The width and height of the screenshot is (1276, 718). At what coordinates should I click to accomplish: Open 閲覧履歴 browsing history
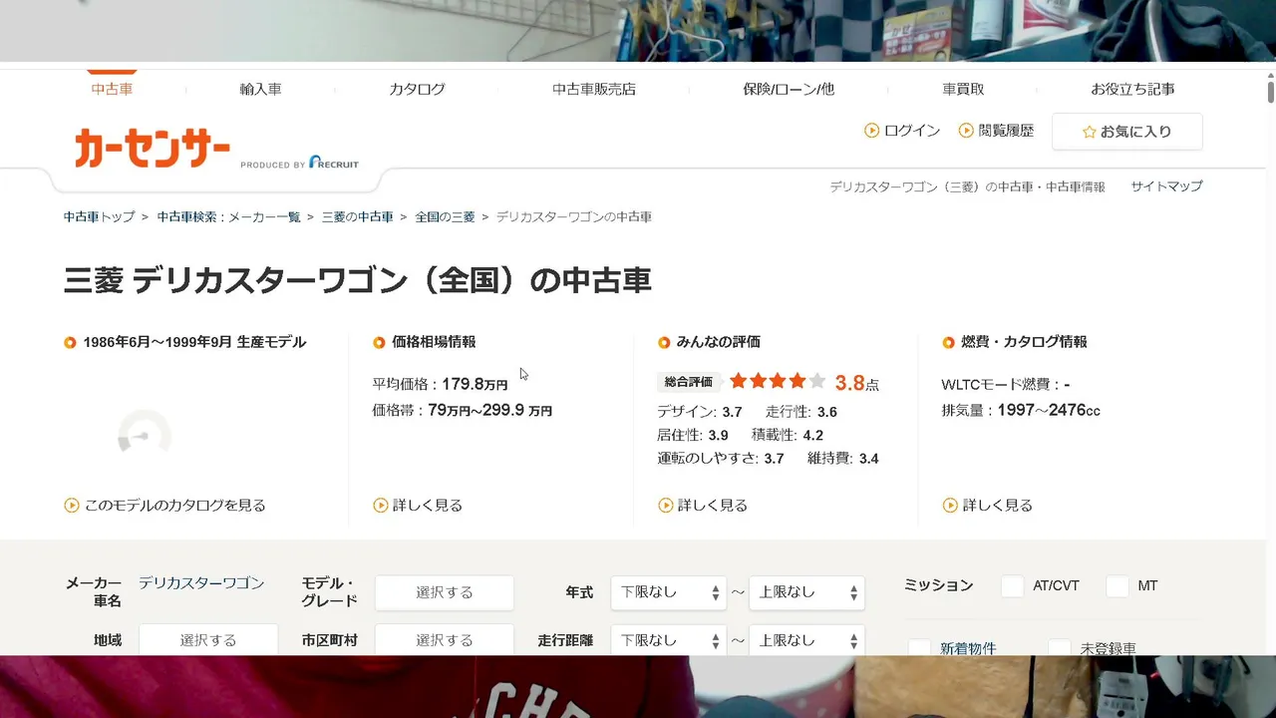click(1006, 131)
